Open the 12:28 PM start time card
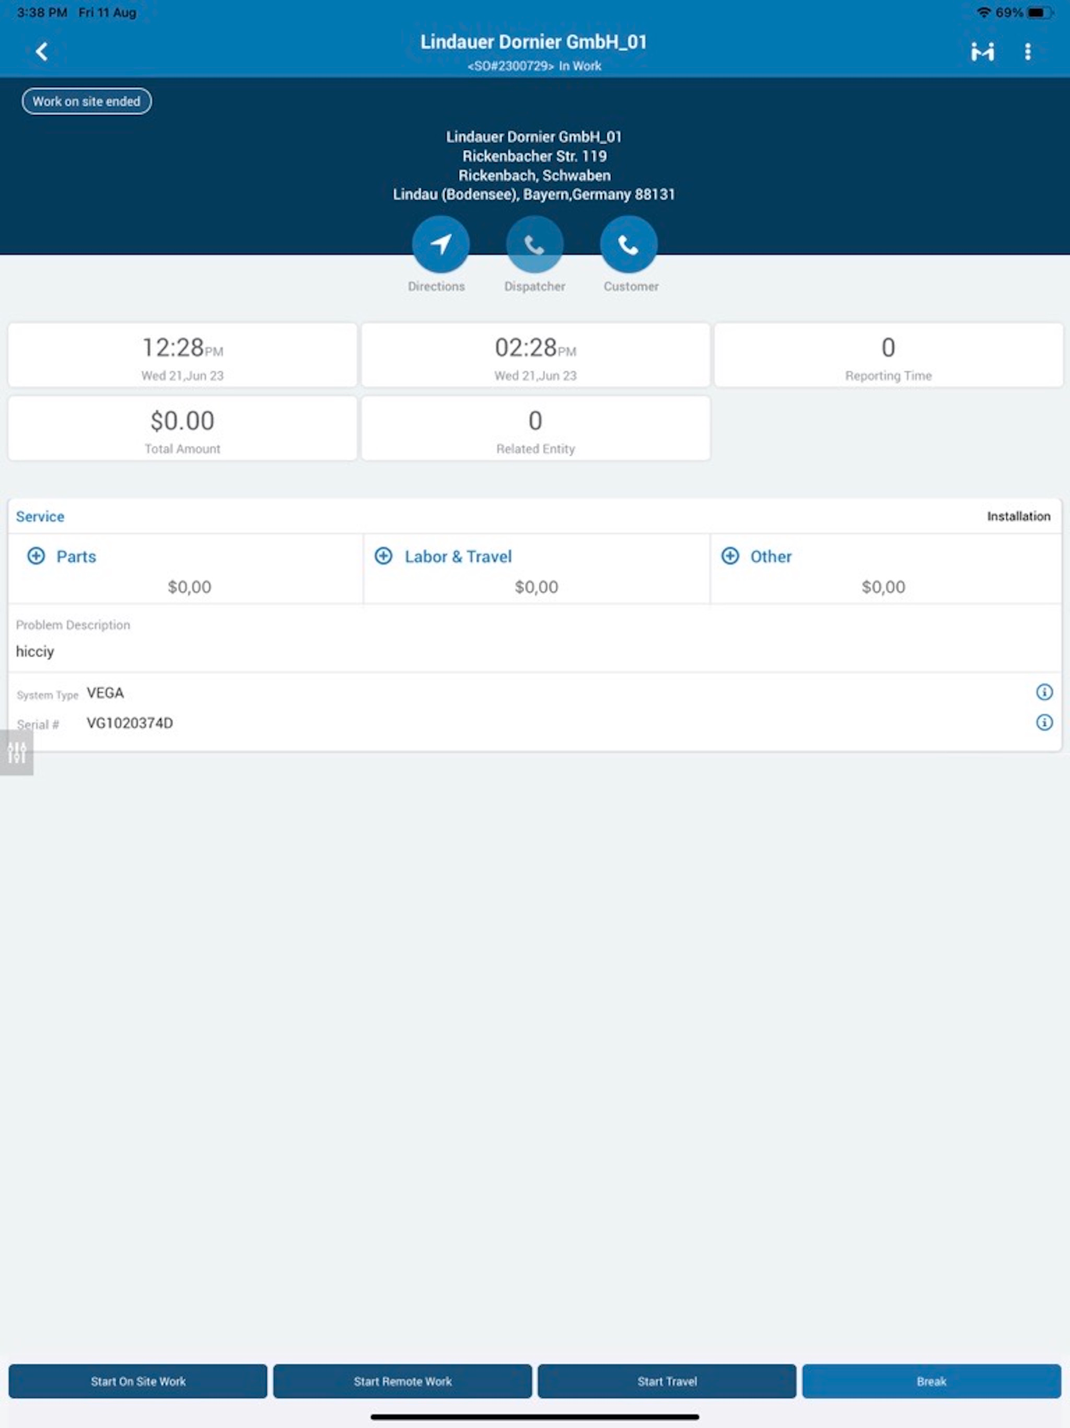The height and width of the screenshot is (1428, 1070). [182, 355]
